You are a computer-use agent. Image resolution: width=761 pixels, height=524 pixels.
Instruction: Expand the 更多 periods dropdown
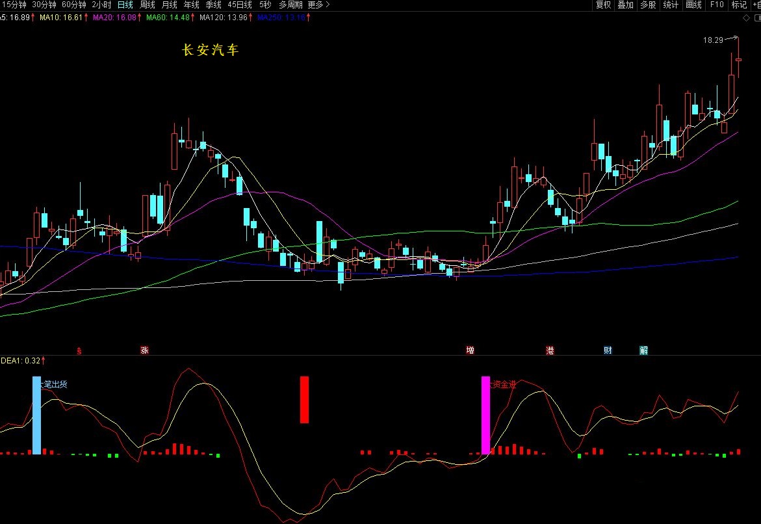click(x=318, y=5)
